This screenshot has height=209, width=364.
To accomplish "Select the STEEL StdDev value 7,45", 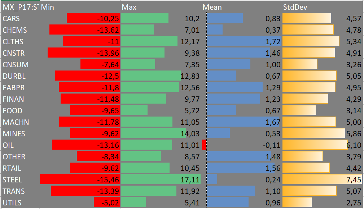I will (354, 180).
